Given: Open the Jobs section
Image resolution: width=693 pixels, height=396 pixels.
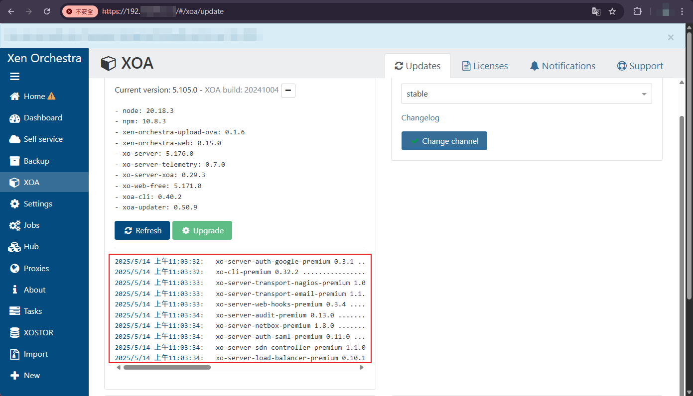Looking at the screenshot, I should pos(25,225).
